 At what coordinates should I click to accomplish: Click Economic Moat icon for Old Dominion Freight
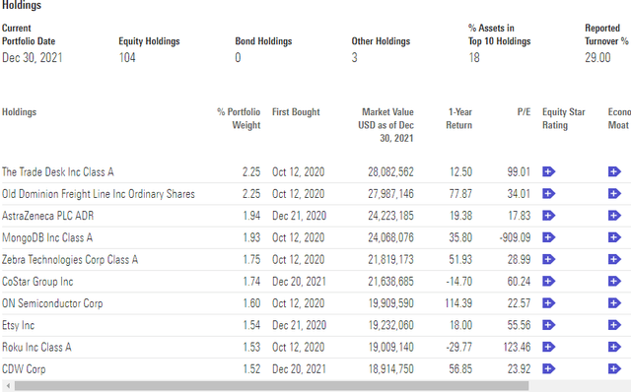pyautogui.click(x=614, y=194)
